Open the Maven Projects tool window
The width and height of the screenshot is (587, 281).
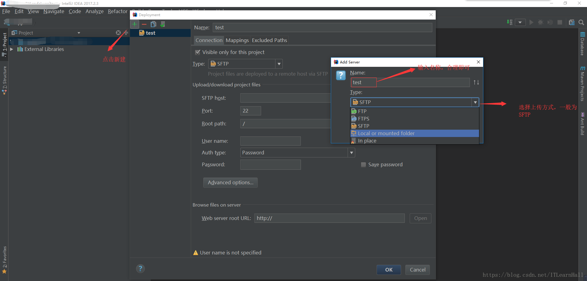pyautogui.click(x=582, y=84)
